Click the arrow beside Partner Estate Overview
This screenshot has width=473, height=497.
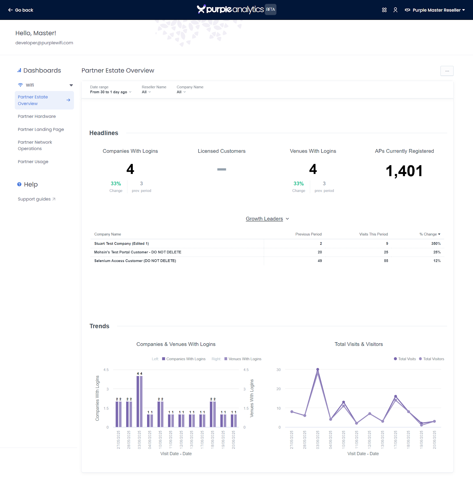pyautogui.click(x=68, y=100)
